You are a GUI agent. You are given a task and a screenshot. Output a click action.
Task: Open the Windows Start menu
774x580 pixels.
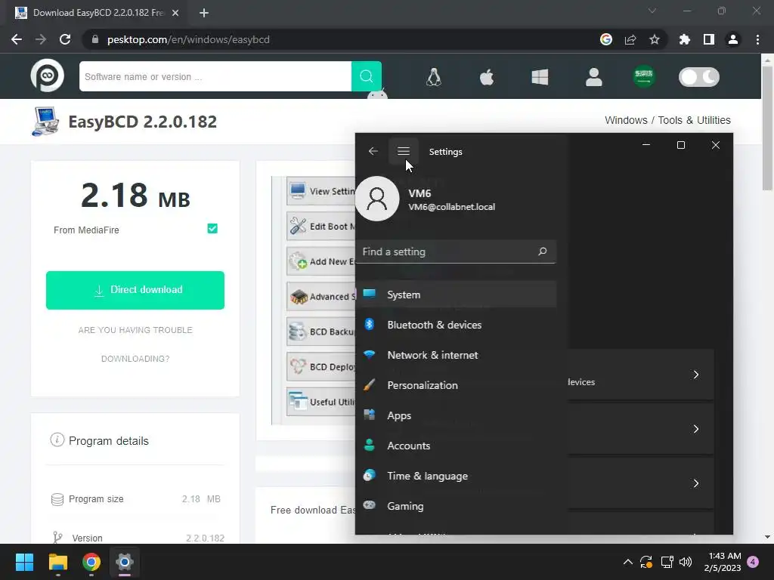pyautogui.click(x=25, y=562)
